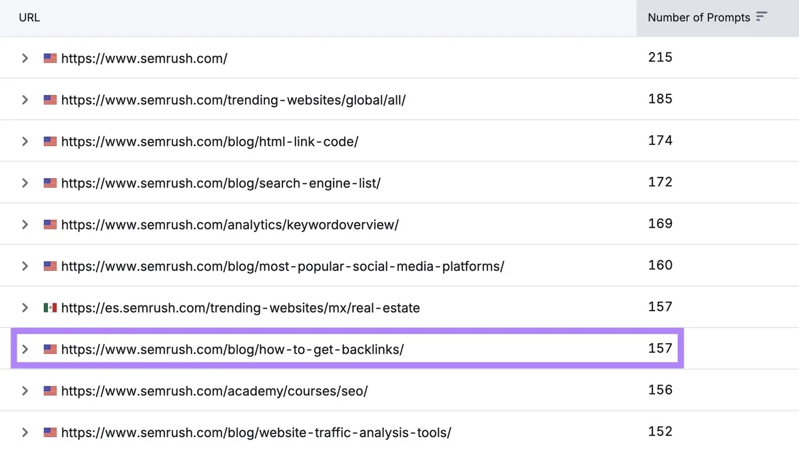Open the website-traffic-analysis-tools URL

click(256, 432)
